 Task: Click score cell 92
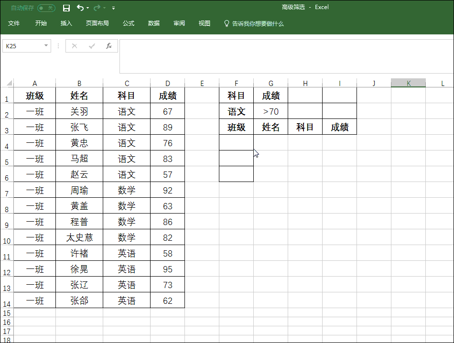[x=168, y=190]
